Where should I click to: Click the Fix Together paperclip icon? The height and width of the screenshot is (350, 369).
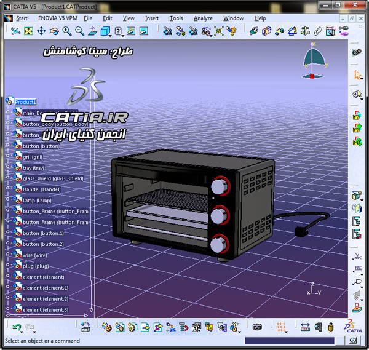coord(318,31)
